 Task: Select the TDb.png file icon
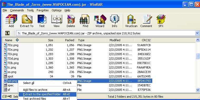pyautogui.click(x=5, y=63)
